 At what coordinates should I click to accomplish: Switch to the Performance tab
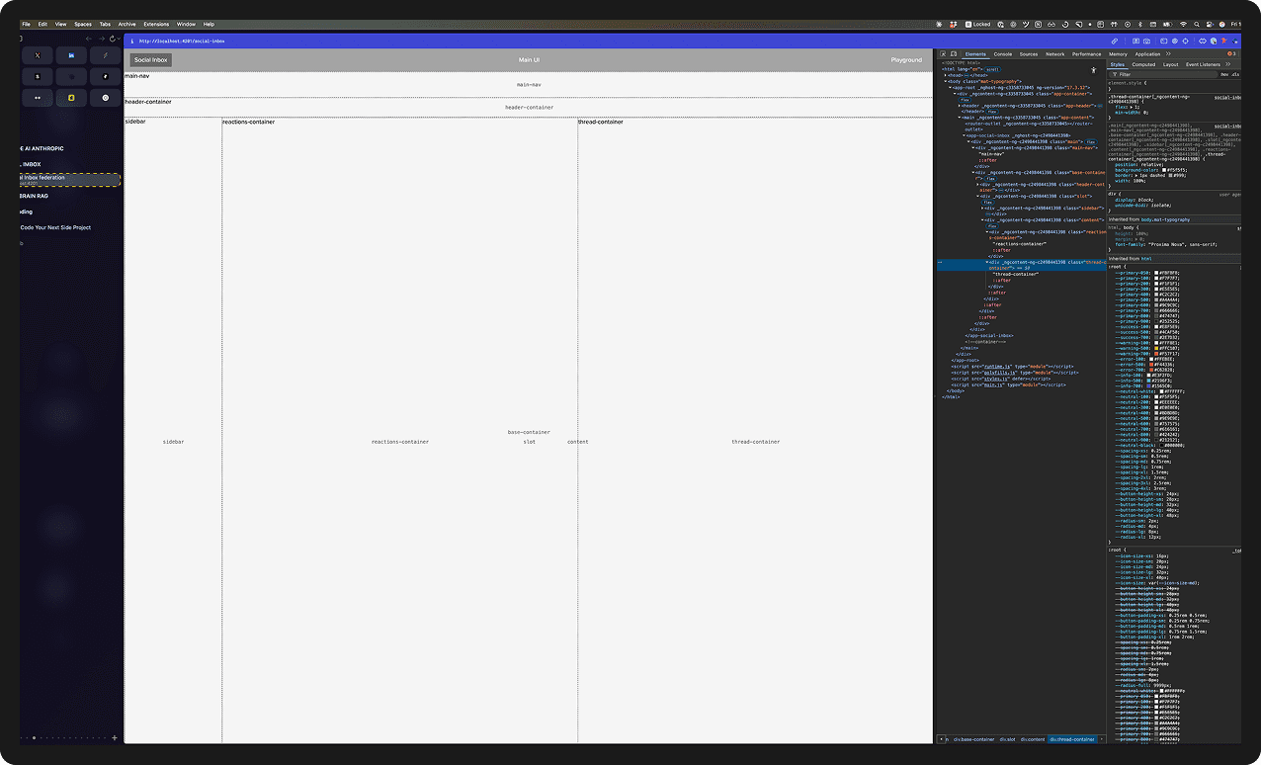(1087, 53)
